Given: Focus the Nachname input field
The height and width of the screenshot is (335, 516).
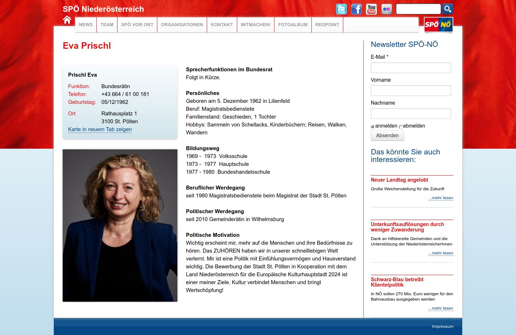Looking at the screenshot, I should pyautogui.click(x=411, y=114).
